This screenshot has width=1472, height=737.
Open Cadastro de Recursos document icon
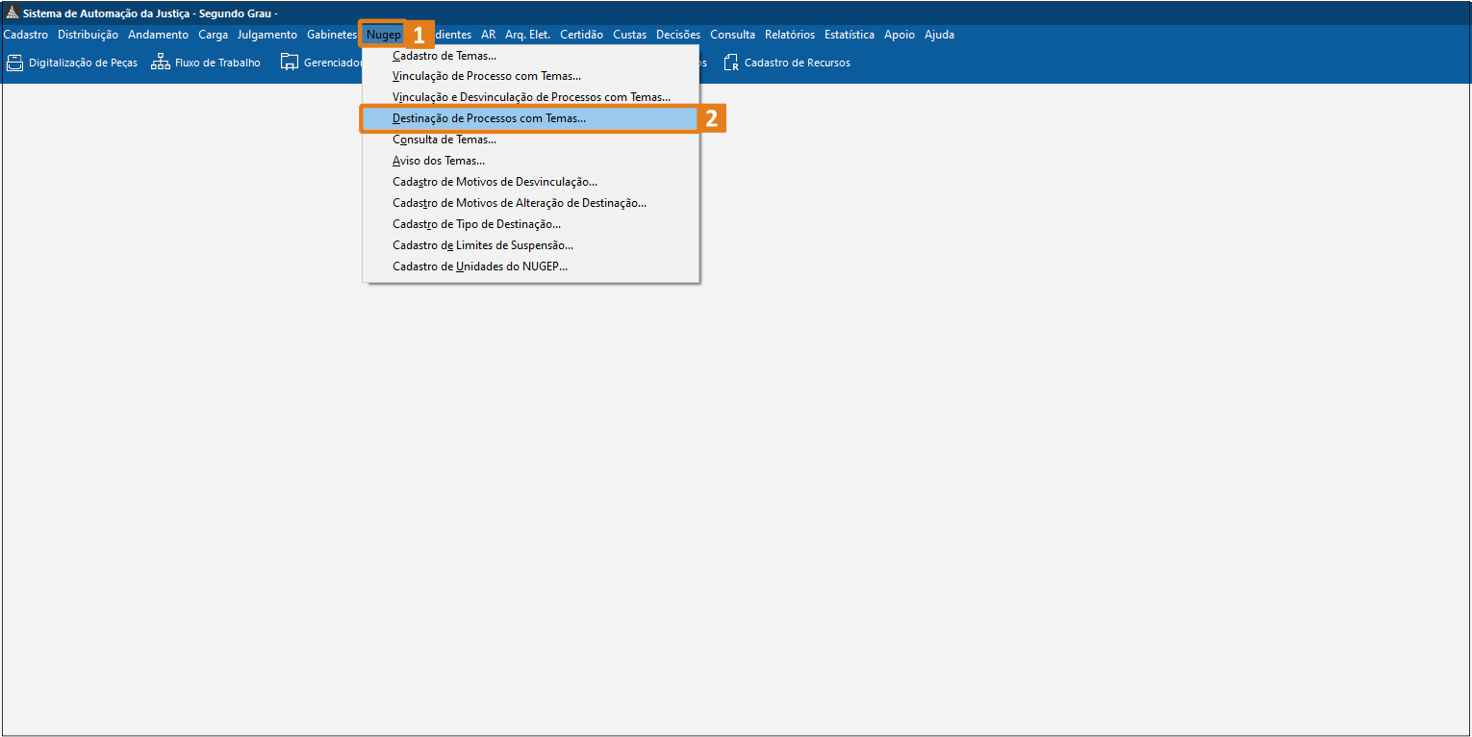click(x=731, y=64)
